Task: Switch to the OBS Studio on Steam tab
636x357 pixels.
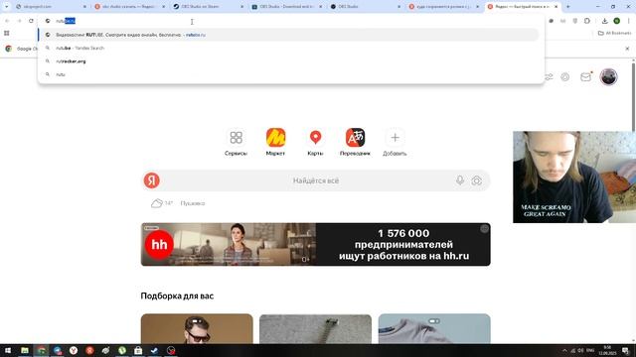Action: [x=209, y=7]
